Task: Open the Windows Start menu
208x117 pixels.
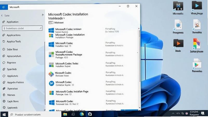Action: click(4, 115)
